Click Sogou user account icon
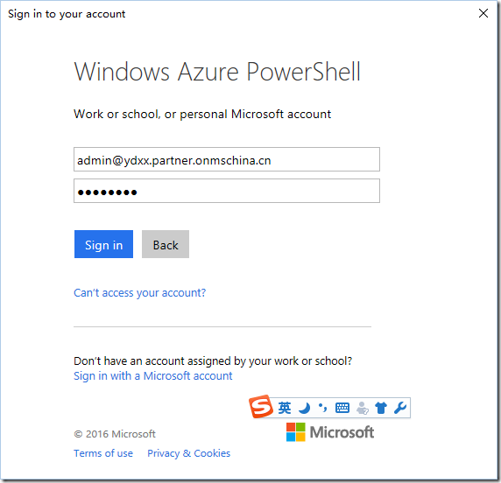The width and height of the screenshot is (501, 483). [x=362, y=408]
